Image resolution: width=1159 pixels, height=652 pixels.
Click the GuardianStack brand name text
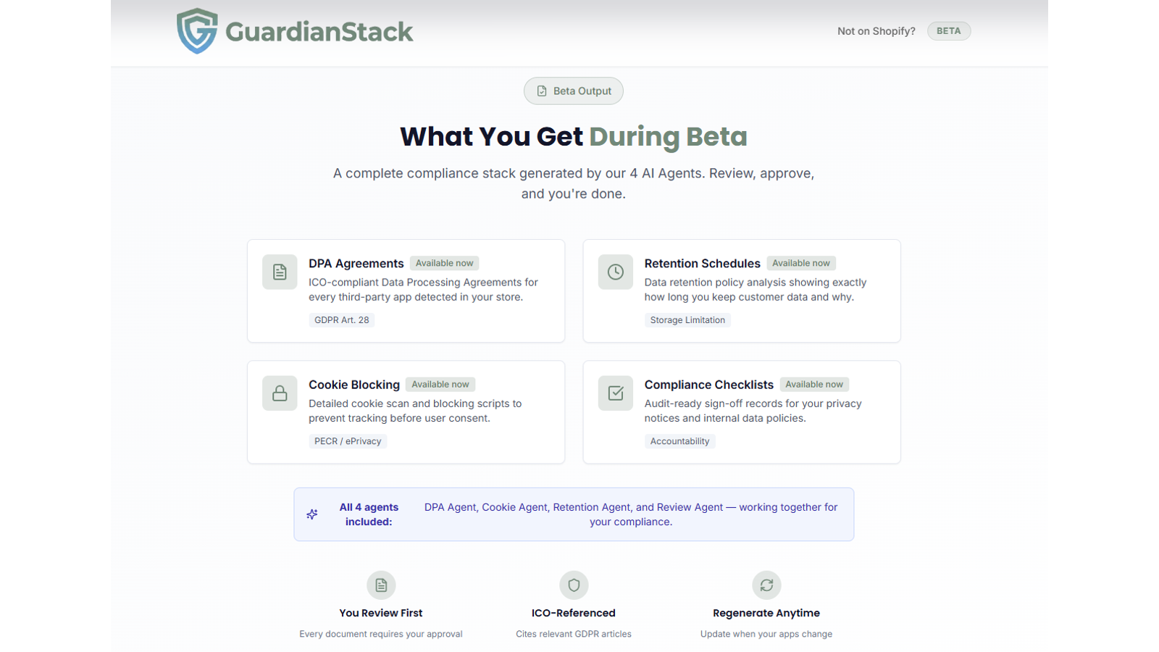coord(319,32)
